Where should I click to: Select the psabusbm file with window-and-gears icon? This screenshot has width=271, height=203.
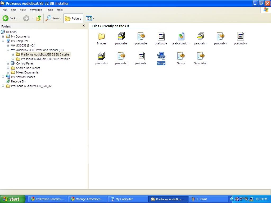pos(240,39)
